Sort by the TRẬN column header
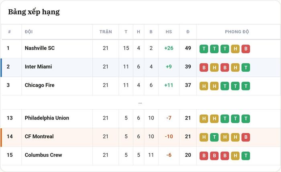This screenshot has height=172, width=281. click(x=106, y=32)
